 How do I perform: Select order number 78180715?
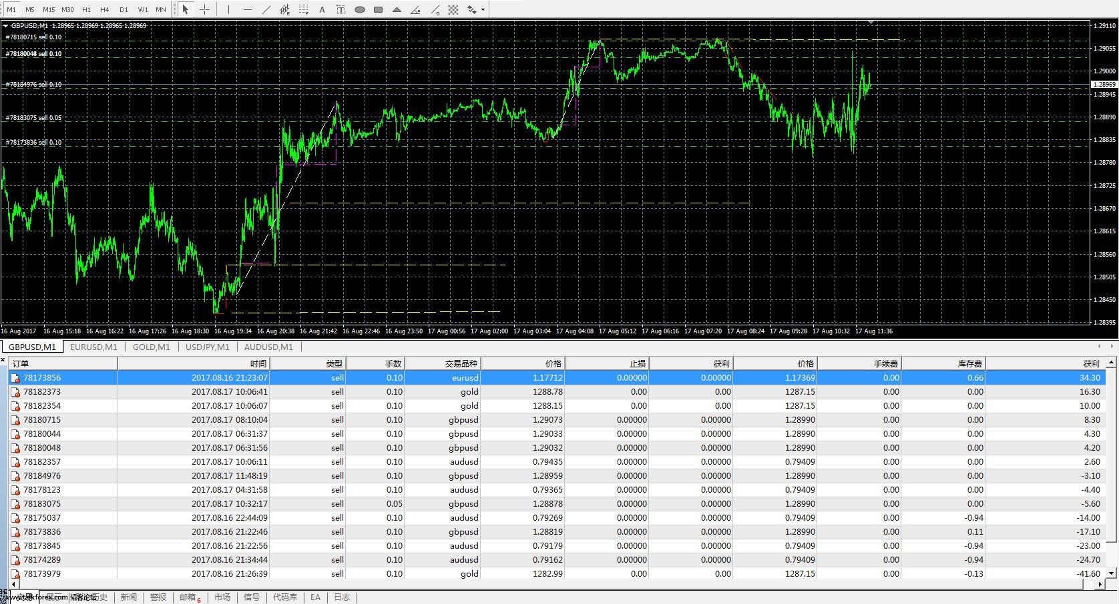tap(42, 419)
